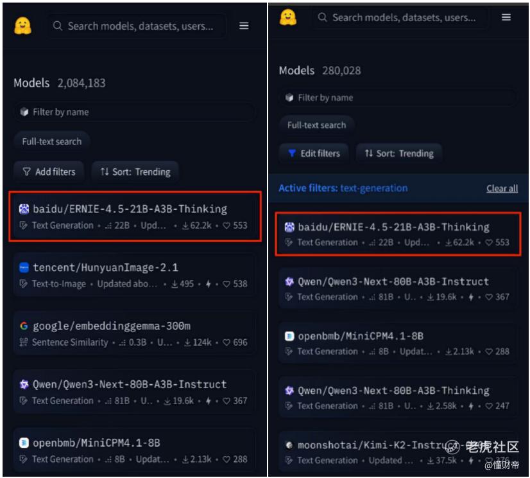The height and width of the screenshot is (478, 530).
Task: Click the Sentence Similarity task icon
Action: tap(23, 342)
